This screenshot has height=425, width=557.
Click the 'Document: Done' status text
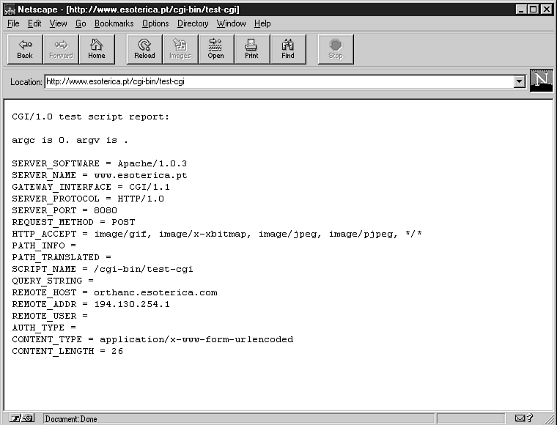coord(71,419)
